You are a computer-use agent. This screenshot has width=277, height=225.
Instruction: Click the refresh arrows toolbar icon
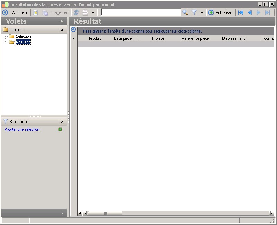pos(76,12)
